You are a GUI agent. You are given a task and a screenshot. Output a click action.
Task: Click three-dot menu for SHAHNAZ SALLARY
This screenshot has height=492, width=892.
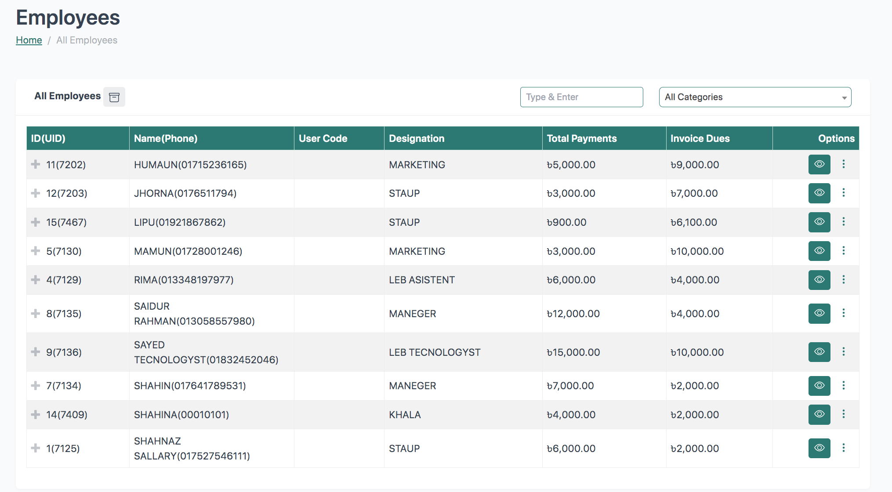click(x=843, y=448)
